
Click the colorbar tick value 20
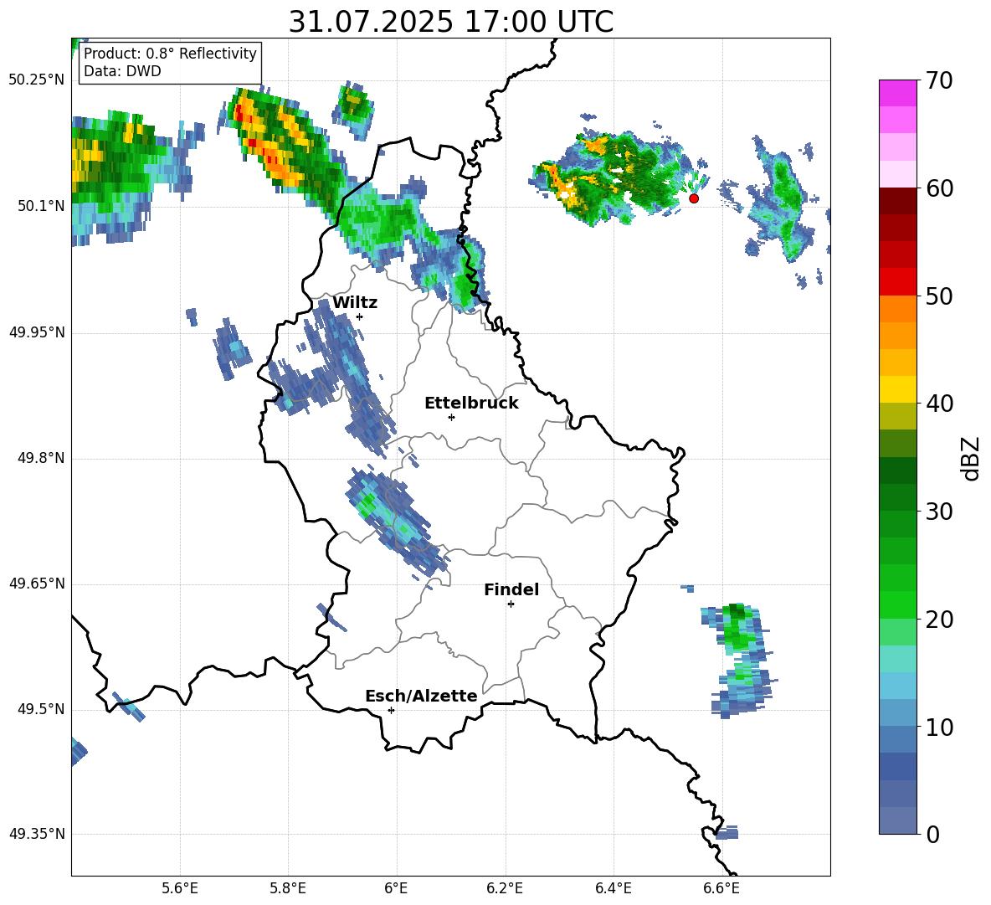[x=939, y=619]
